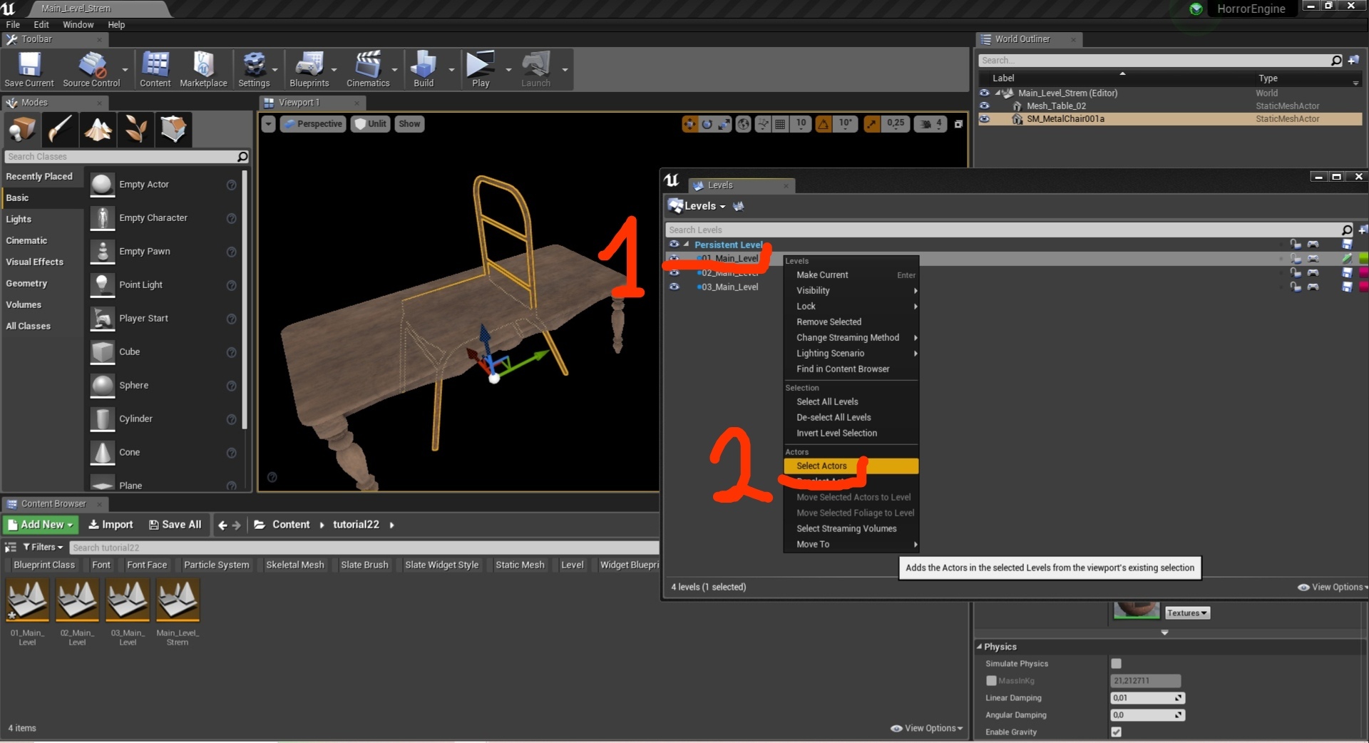Click the Build toolbar icon
The image size is (1369, 743).
point(424,69)
